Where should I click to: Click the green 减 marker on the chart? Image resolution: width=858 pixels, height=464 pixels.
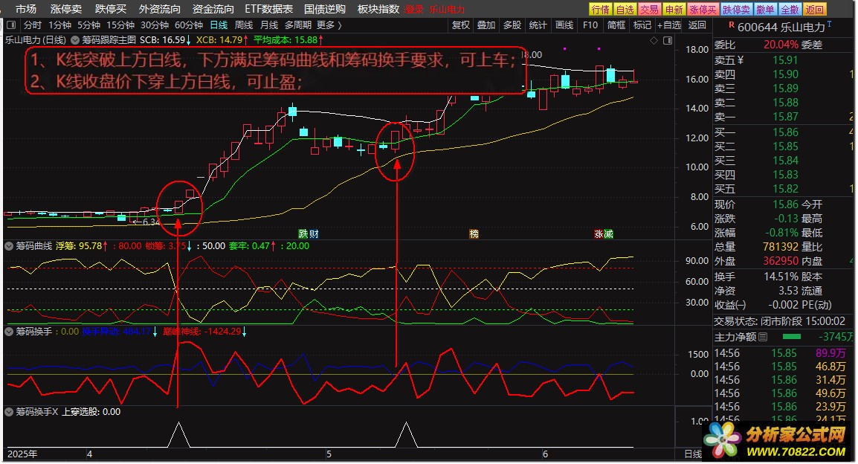608,233
